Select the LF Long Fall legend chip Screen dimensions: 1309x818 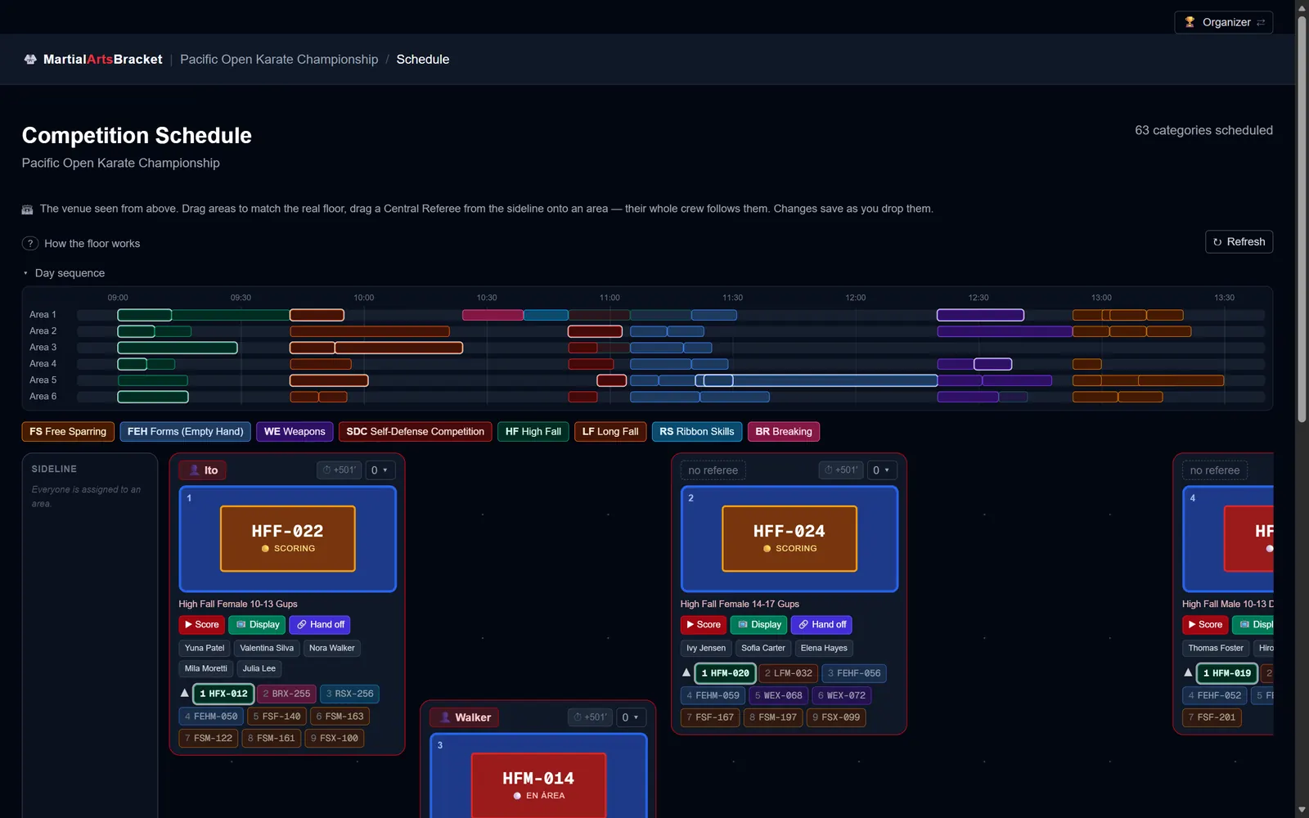point(610,432)
